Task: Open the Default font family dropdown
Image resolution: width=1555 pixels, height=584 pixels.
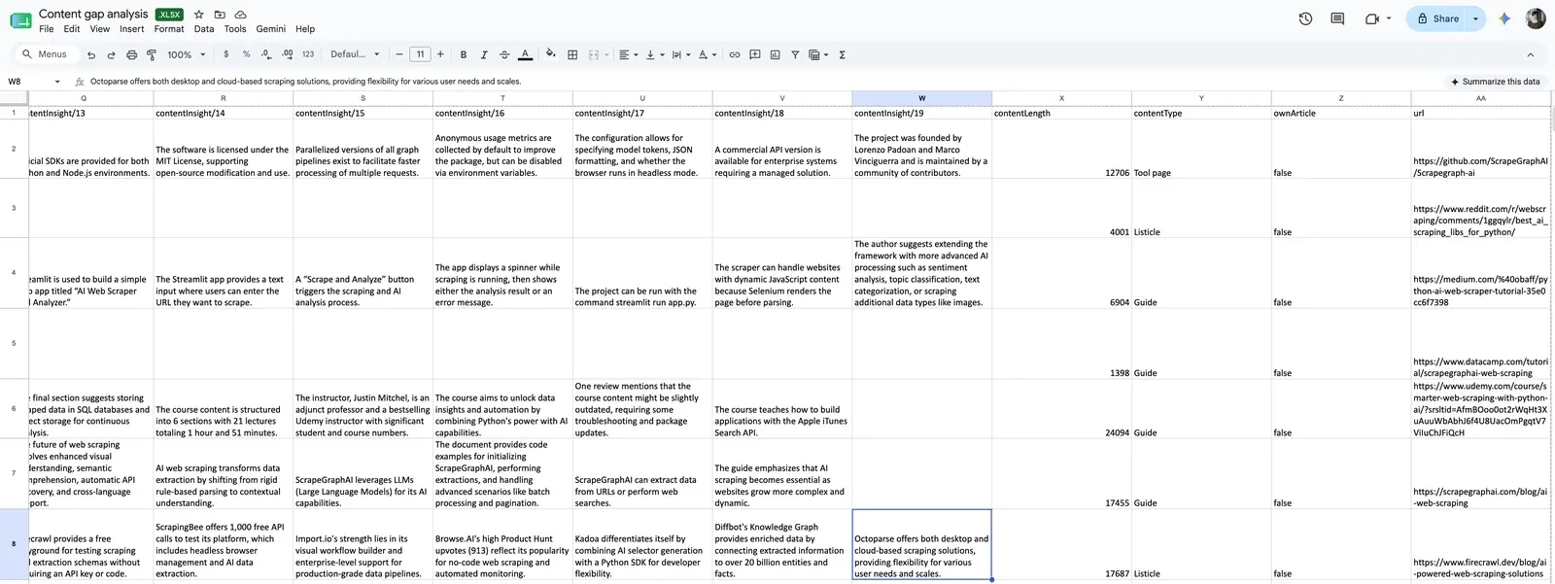Action: click(354, 54)
